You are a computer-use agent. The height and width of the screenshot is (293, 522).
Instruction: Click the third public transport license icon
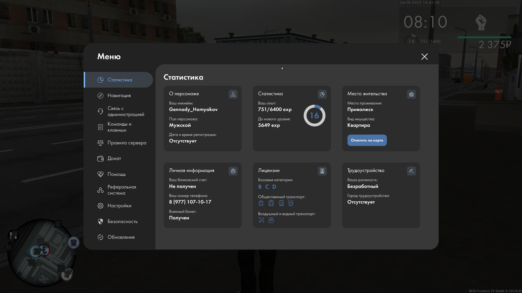(x=281, y=203)
